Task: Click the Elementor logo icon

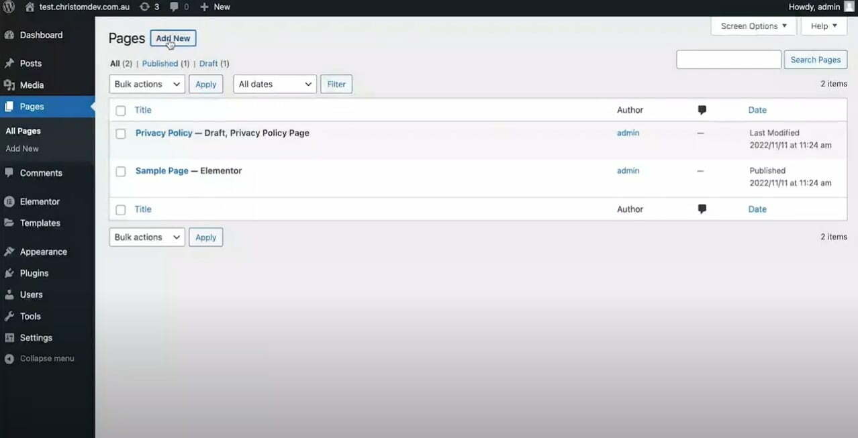Action: coord(9,201)
